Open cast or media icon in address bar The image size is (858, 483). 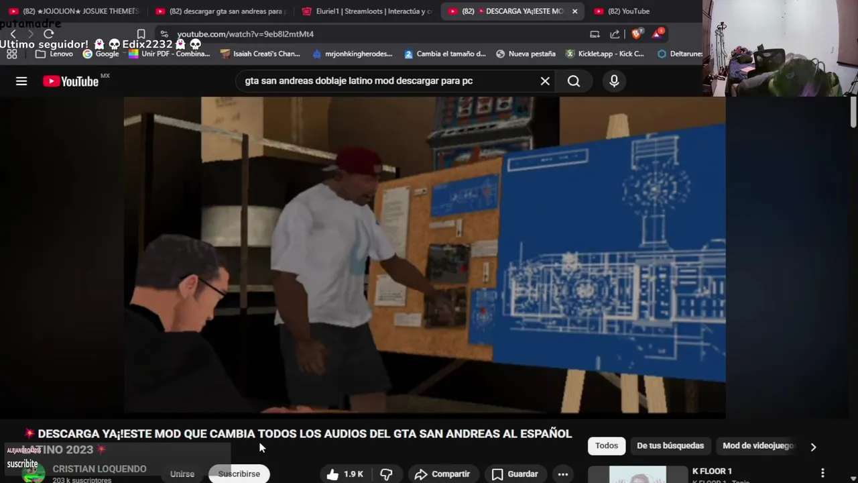tap(595, 34)
